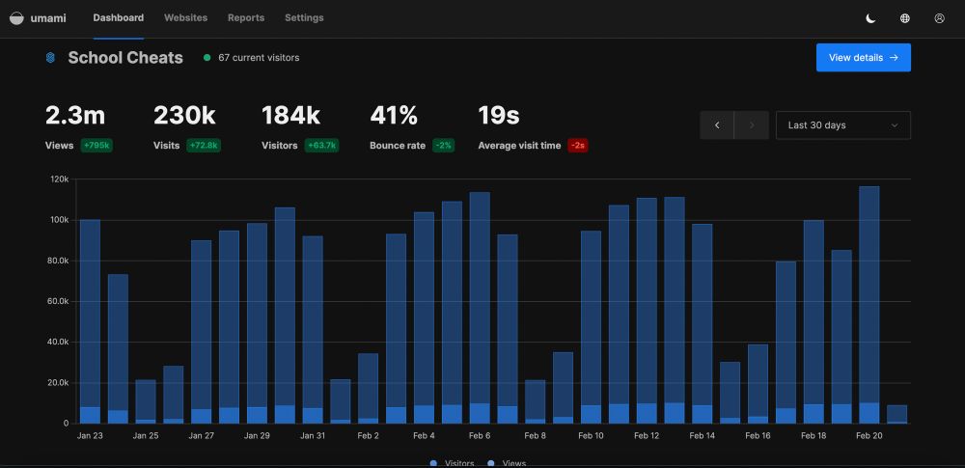The width and height of the screenshot is (965, 468).
Task: Click the -2% bounce rate badge
Action: [443, 146]
